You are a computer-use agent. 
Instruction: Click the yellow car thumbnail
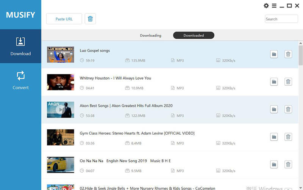[61, 165]
